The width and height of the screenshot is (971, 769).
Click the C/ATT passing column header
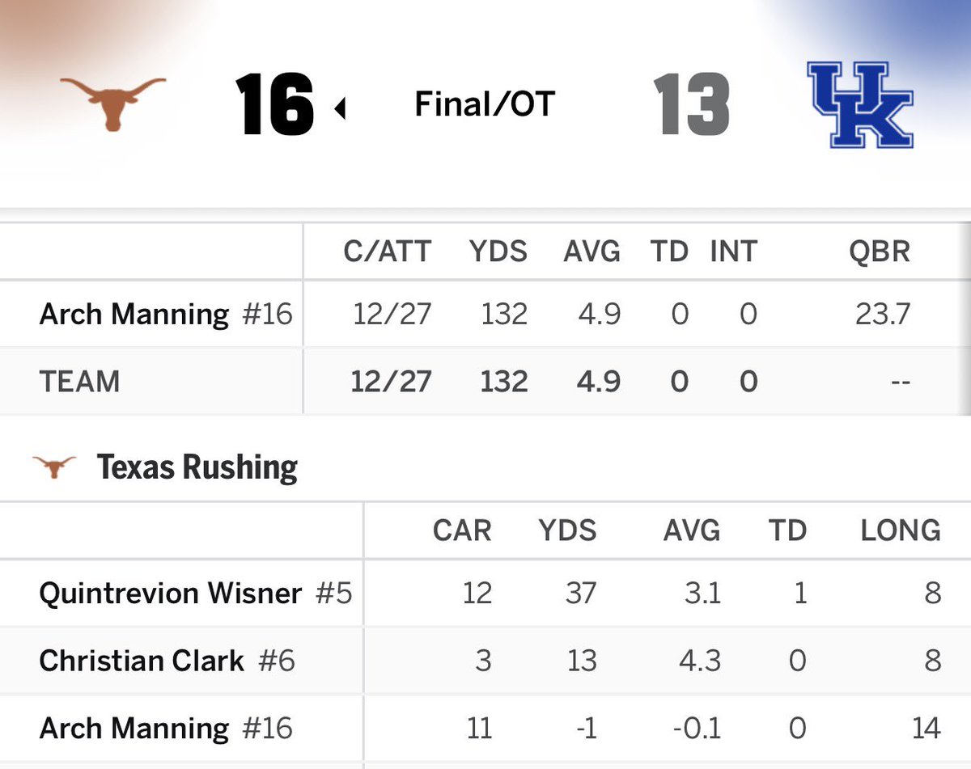coord(388,251)
